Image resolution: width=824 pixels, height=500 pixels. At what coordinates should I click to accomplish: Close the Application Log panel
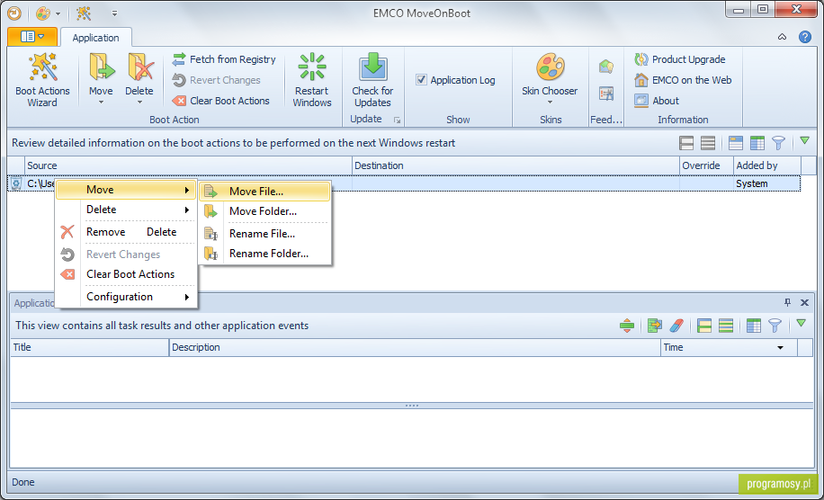[x=804, y=302]
